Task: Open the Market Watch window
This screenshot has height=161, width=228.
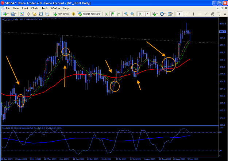Action: coord(22,14)
